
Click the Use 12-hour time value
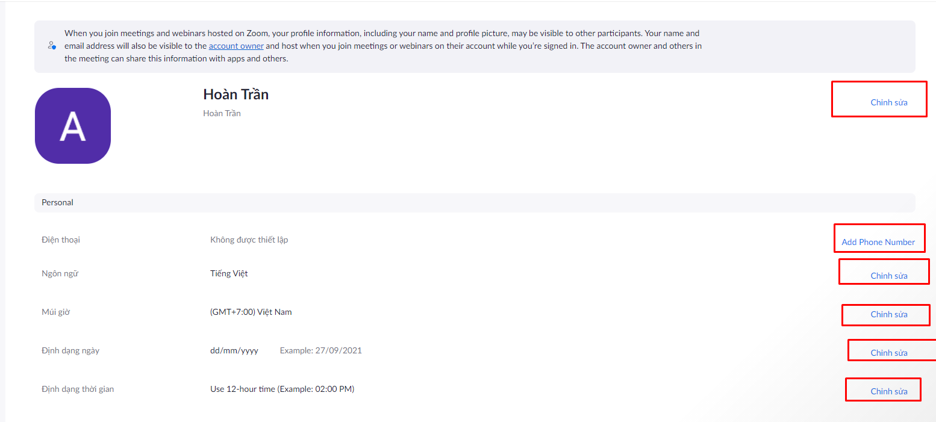pyautogui.click(x=282, y=389)
